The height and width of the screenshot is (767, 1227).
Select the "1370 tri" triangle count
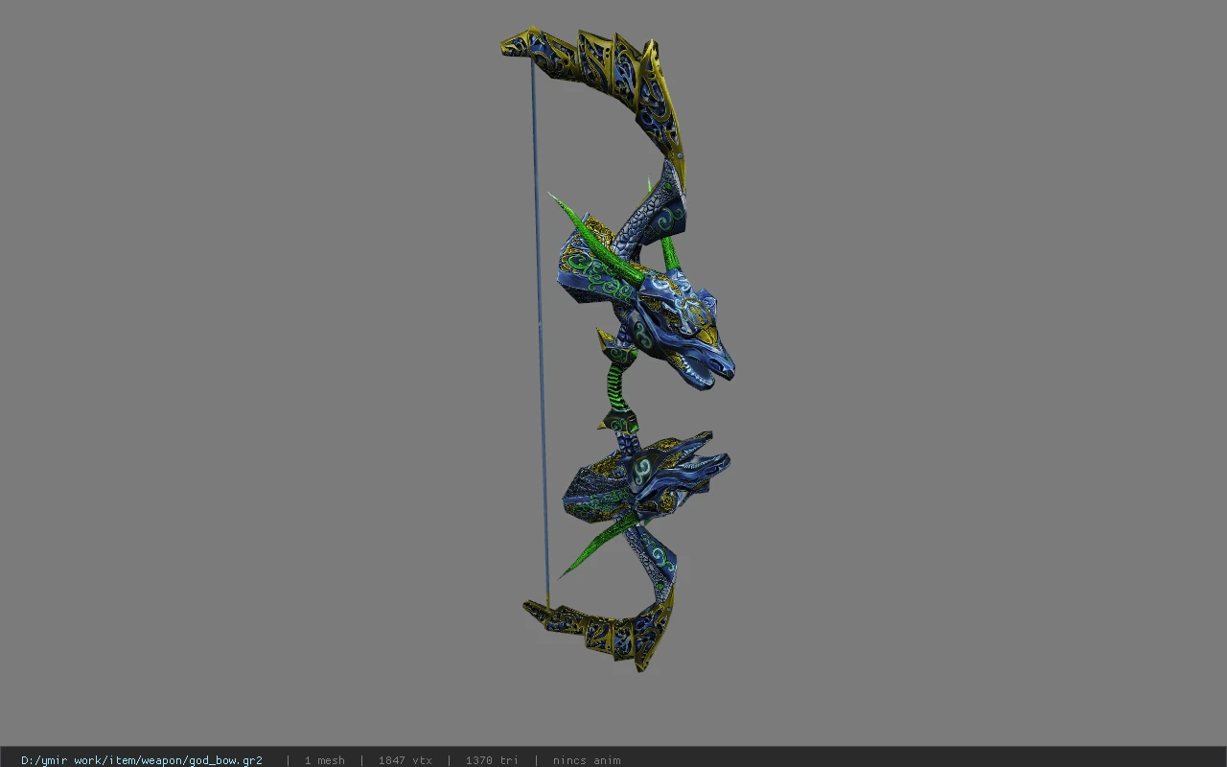(x=492, y=760)
